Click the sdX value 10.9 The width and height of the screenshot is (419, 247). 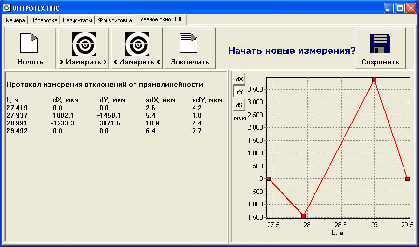tap(152, 123)
